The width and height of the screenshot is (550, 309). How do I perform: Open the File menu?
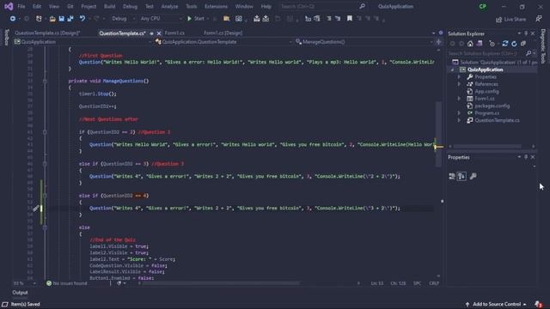coord(21,6)
